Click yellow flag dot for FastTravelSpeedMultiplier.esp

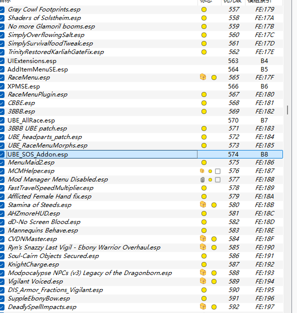204,188
